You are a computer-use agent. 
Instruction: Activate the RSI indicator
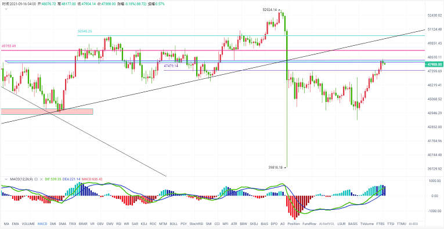(119, 224)
